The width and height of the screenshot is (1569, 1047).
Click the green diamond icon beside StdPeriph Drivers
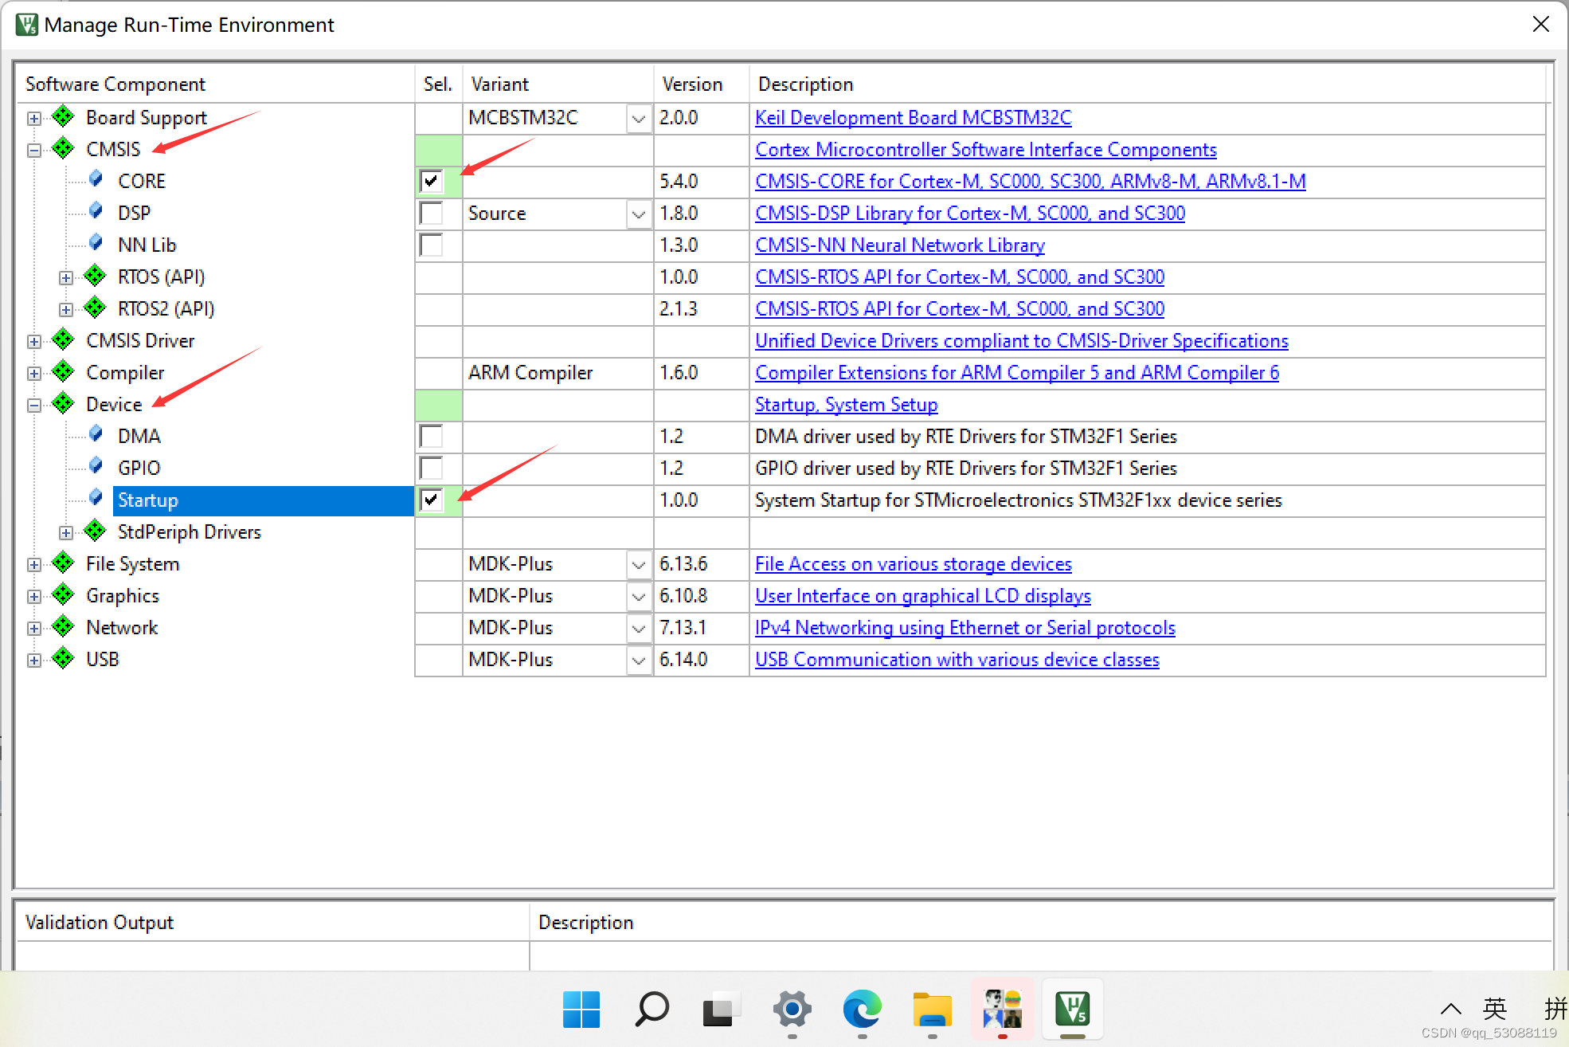95,531
